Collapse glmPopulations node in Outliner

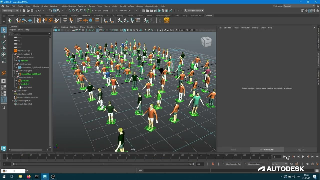[x=14, y=77]
